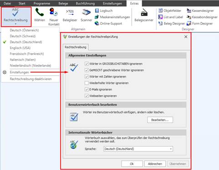
Task: Open the Kassabondesigner
Action: point(202,17)
